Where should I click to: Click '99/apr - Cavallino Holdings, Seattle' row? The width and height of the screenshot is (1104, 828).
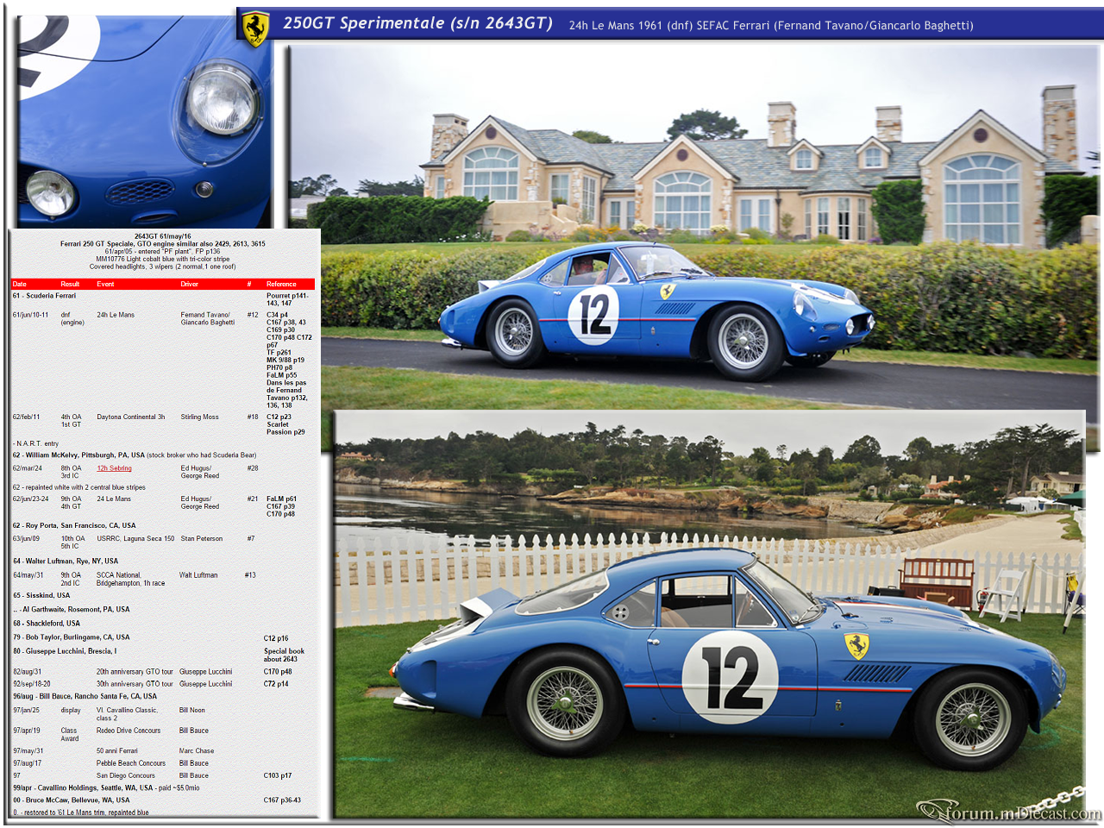(x=106, y=787)
